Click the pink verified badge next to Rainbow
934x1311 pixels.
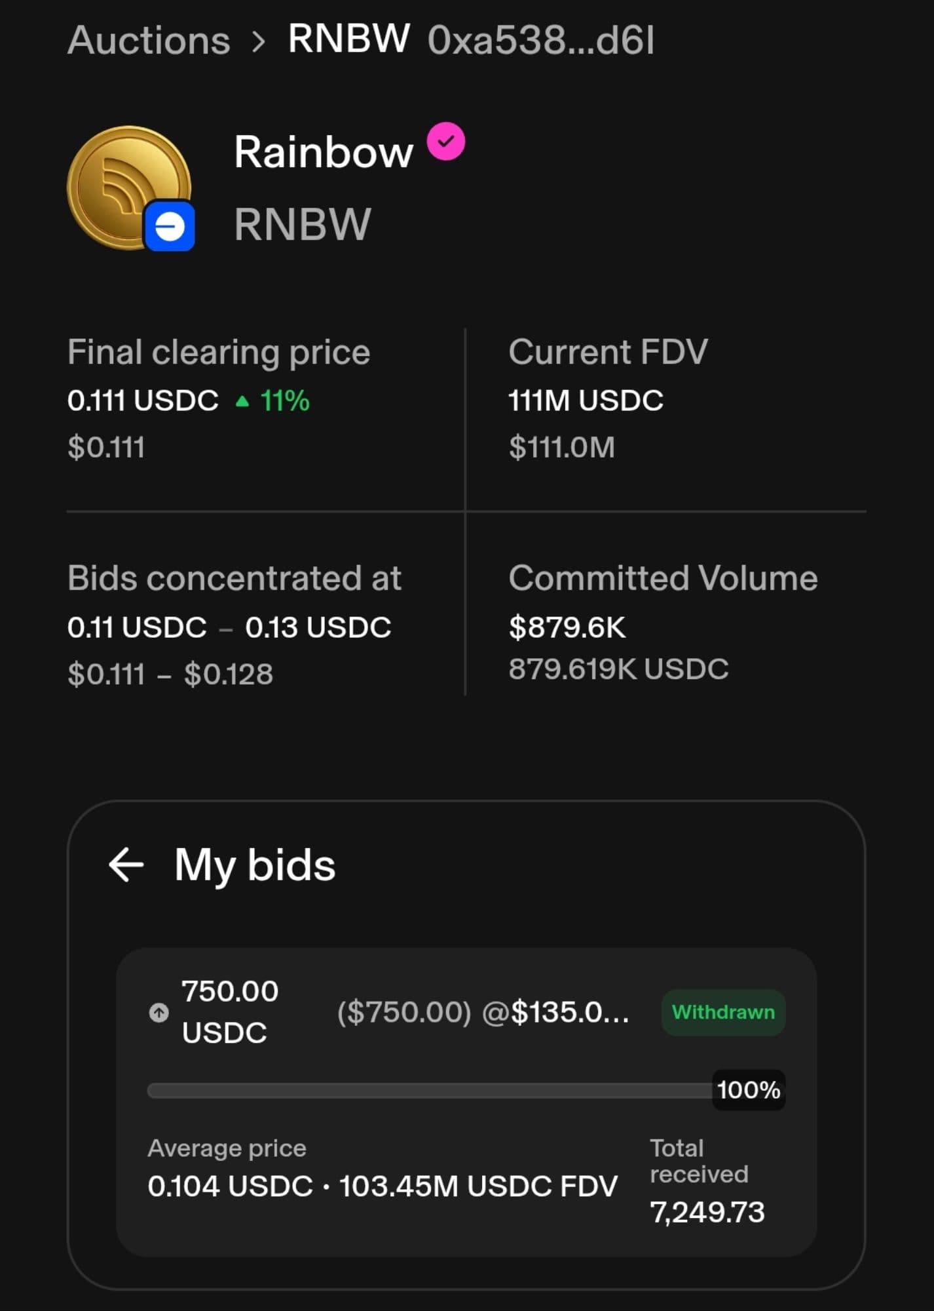click(446, 142)
